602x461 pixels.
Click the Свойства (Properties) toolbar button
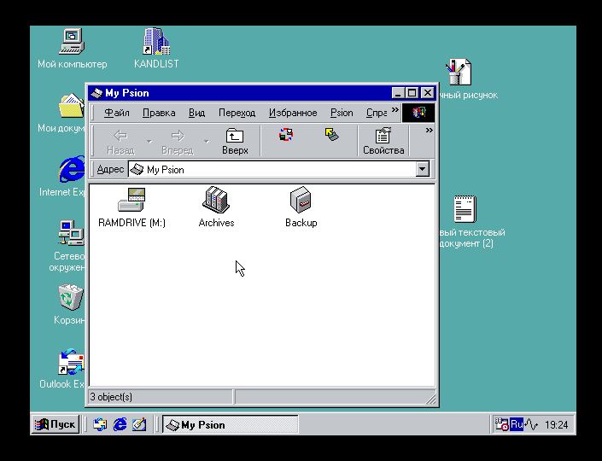tap(383, 141)
